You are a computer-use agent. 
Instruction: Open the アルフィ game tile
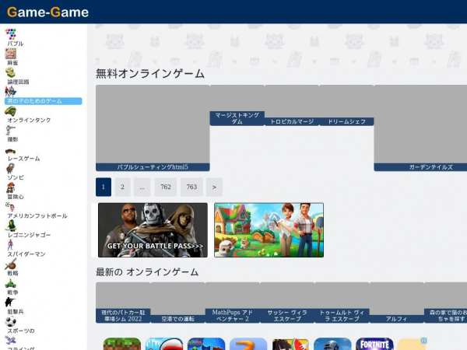(397, 303)
